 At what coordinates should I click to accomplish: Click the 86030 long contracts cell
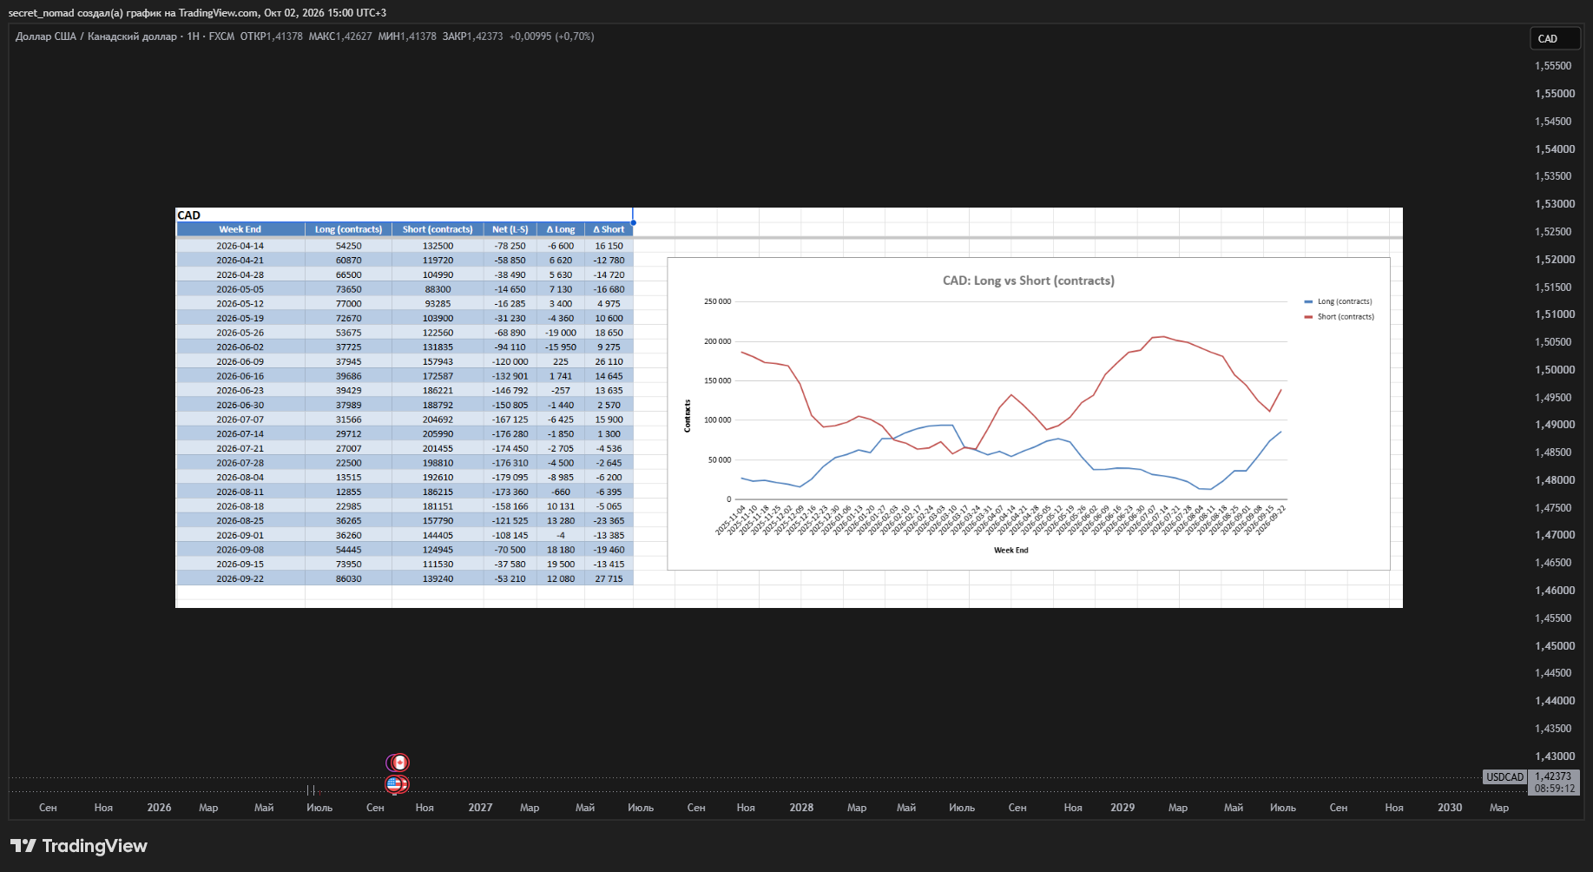pos(348,578)
